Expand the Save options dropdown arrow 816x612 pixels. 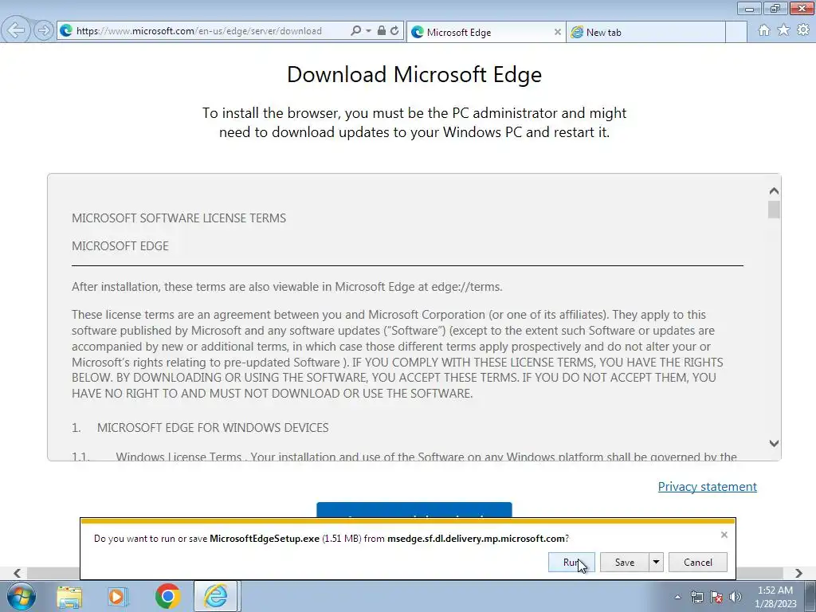(657, 562)
